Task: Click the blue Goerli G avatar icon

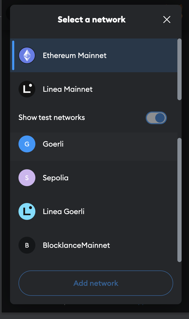Action: click(x=27, y=144)
